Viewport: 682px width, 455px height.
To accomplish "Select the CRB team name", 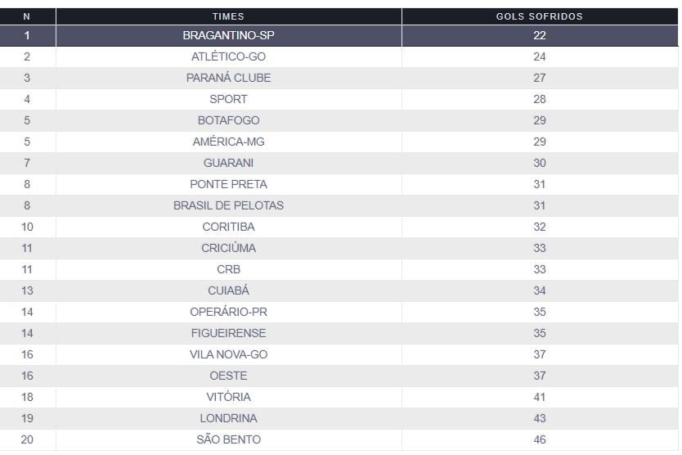I will [x=228, y=270].
